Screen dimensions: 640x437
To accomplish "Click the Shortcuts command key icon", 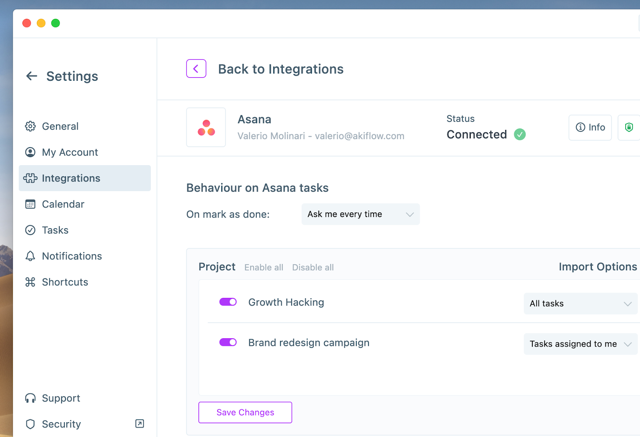I will pos(30,282).
